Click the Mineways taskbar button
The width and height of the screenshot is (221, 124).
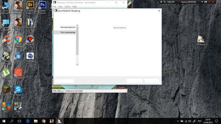pos(59,121)
